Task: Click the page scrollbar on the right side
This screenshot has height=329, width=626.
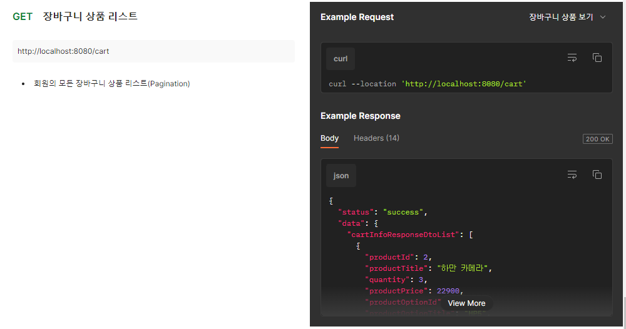Action: (624, 312)
